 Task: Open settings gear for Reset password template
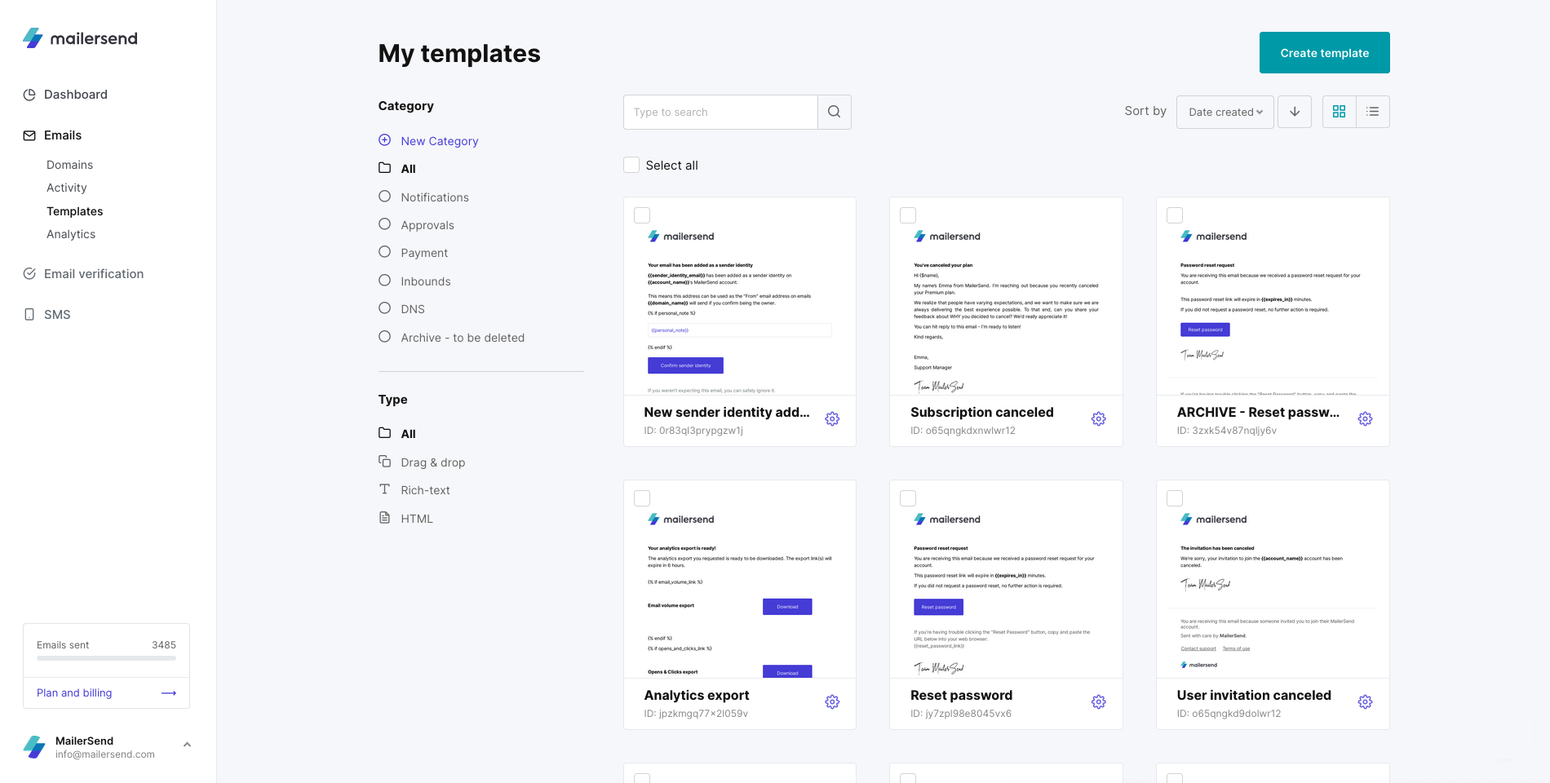[1099, 702]
